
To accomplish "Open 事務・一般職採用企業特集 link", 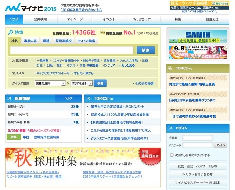I will coord(41,137).
